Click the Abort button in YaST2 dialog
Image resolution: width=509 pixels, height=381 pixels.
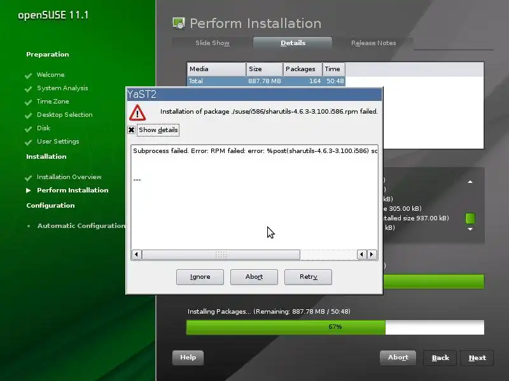point(254,277)
